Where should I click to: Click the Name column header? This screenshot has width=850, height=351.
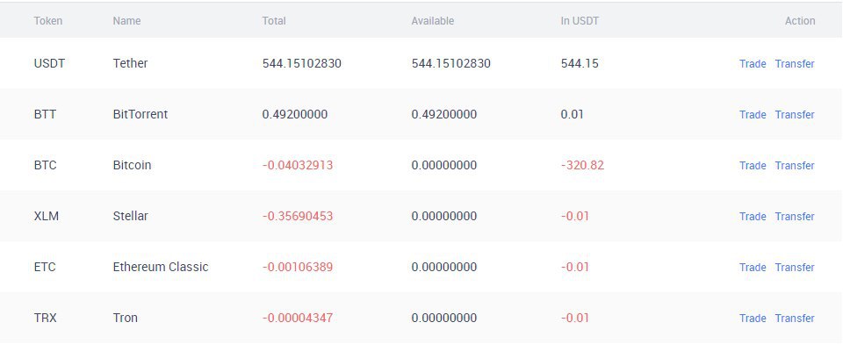pyautogui.click(x=126, y=21)
